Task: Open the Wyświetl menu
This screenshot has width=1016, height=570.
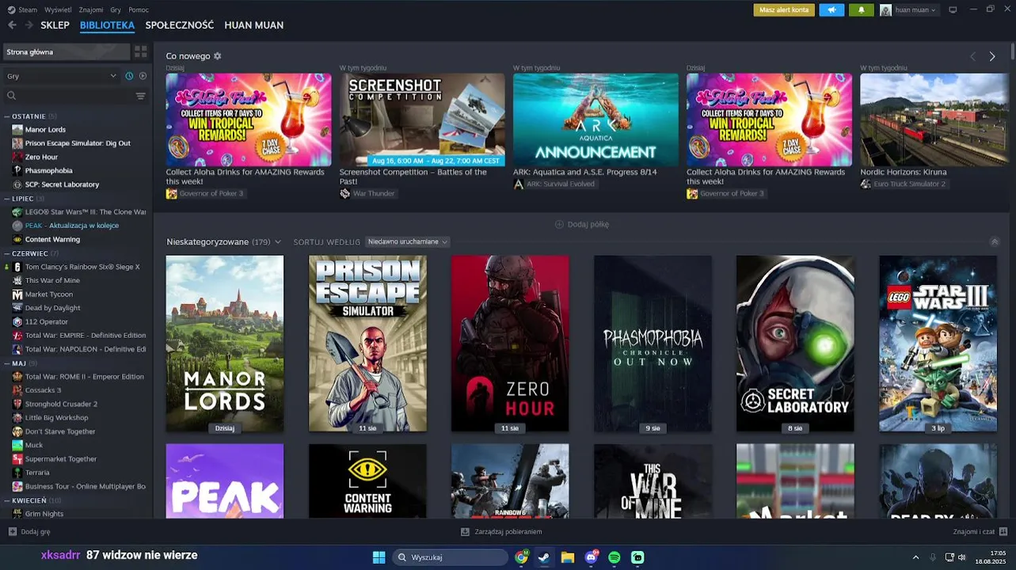Action: pyautogui.click(x=58, y=9)
